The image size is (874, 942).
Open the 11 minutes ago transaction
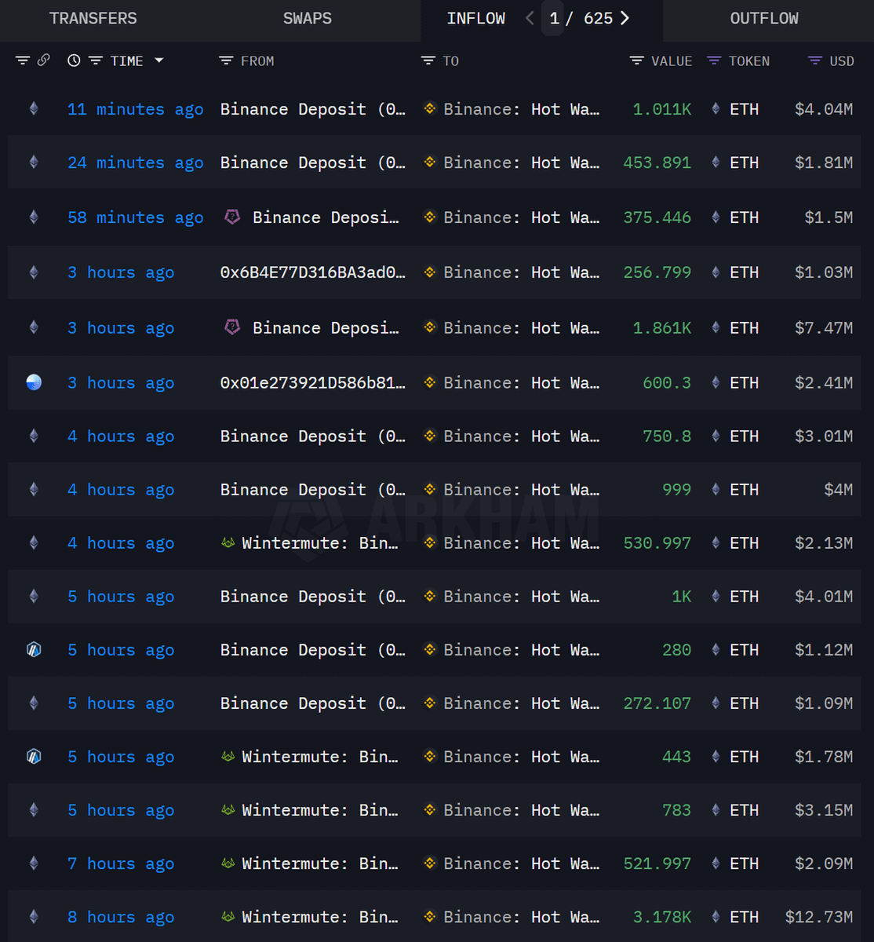pyautogui.click(x=135, y=109)
